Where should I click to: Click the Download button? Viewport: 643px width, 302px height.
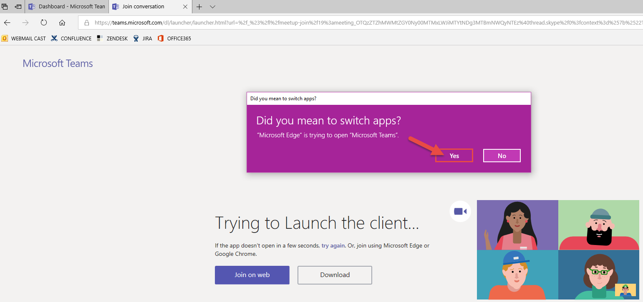click(x=335, y=275)
